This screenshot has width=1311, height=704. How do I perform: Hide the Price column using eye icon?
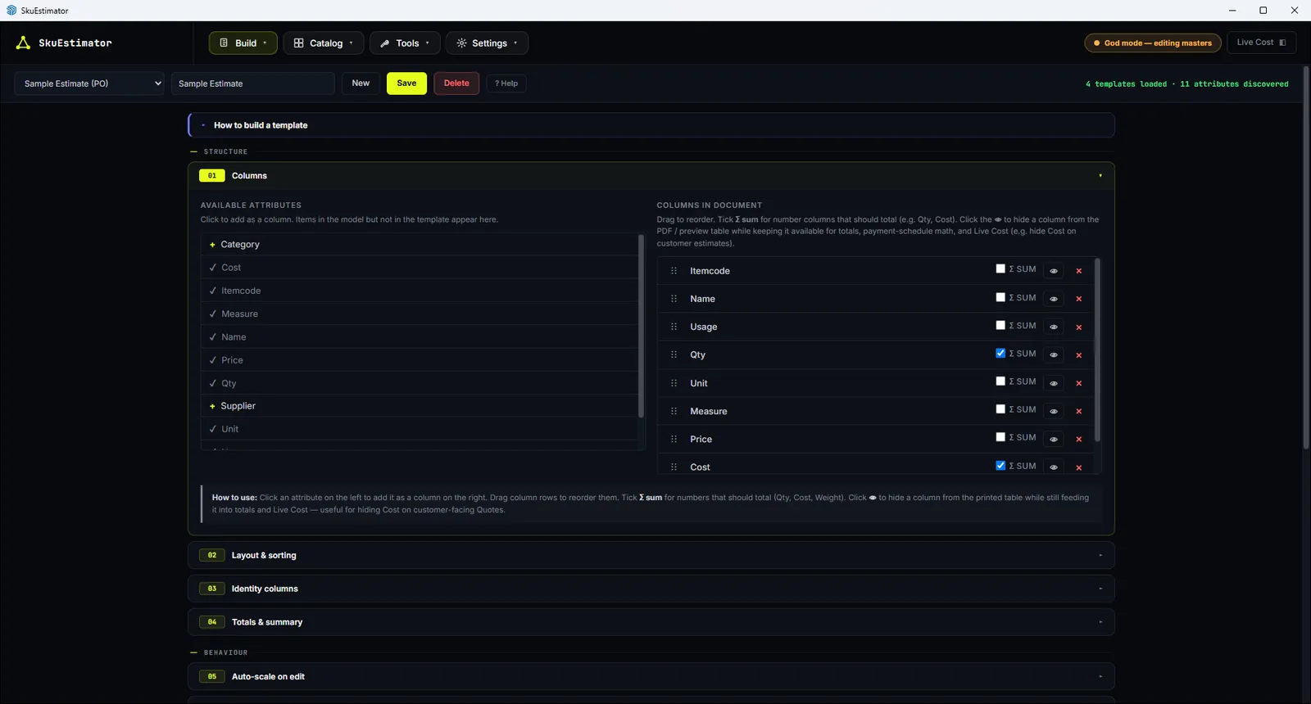point(1054,439)
